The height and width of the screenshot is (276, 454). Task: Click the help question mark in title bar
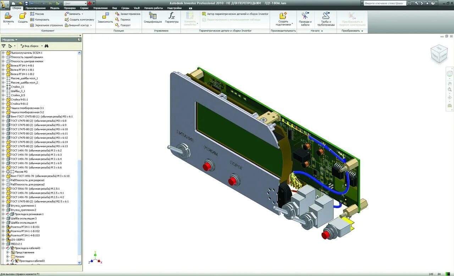(433, 3)
